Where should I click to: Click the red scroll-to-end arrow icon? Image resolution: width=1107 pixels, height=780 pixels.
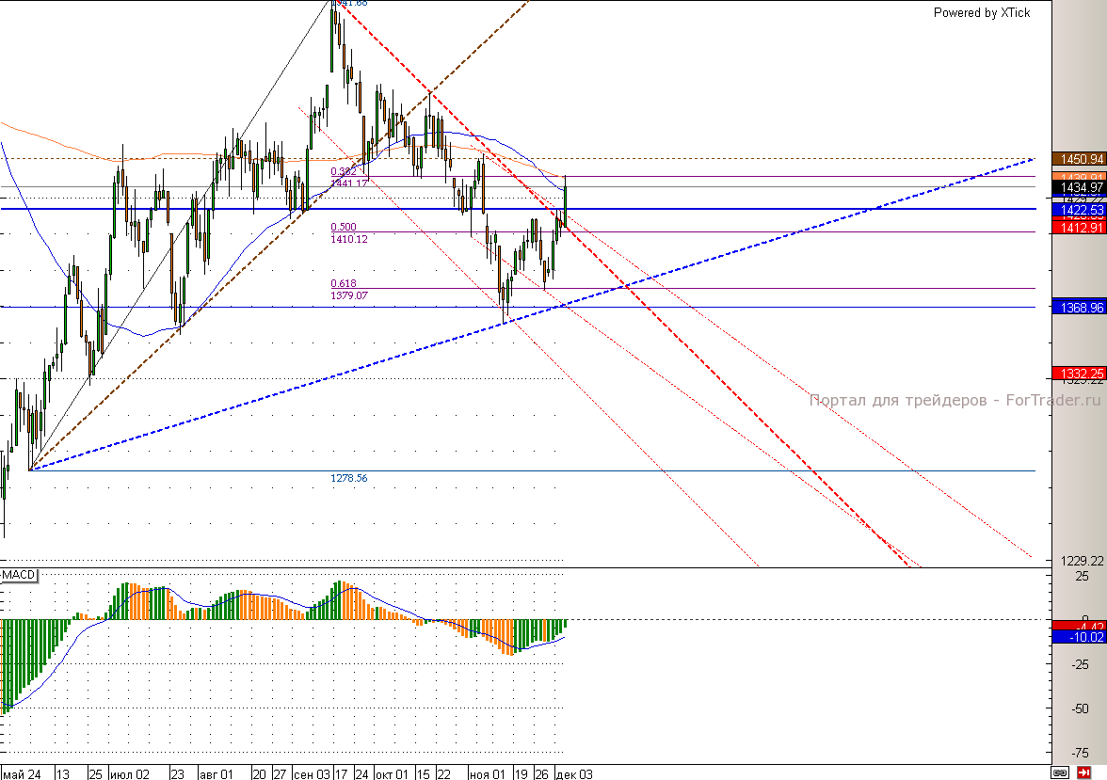click(x=1083, y=772)
